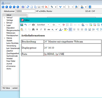Clear formatting with the eraser icon
This screenshot has width=102, height=98.
pos(63,25)
